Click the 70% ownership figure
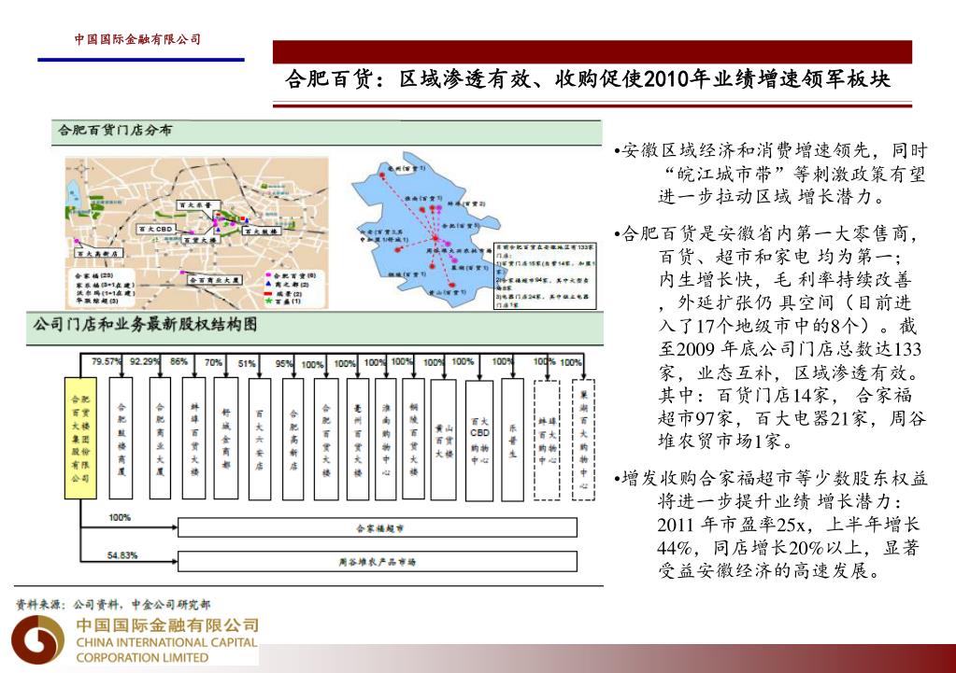The height and width of the screenshot is (673, 956). click(213, 362)
